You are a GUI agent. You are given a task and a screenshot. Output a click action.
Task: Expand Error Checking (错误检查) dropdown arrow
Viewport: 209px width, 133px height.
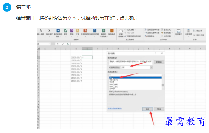pos(172,33)
